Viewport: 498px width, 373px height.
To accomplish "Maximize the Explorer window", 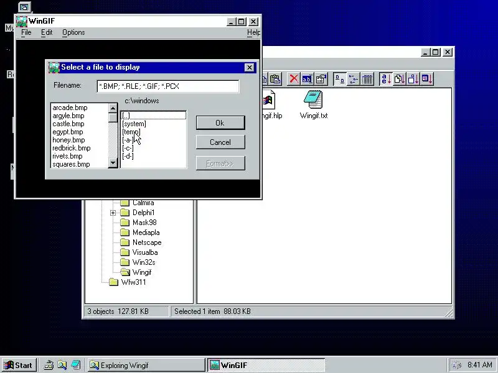I will click(x=436, y=52).
